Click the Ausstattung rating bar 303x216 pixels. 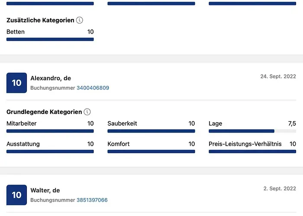click(50, 152)
